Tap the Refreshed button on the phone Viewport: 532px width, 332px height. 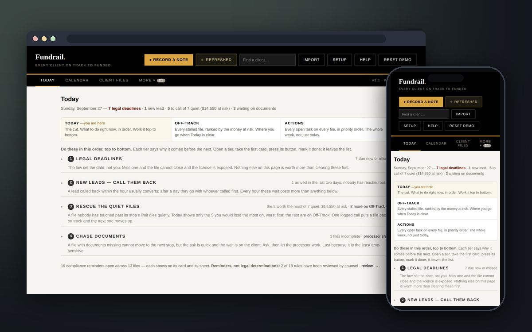click(x=464, y=102)
